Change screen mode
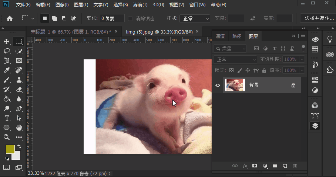336x177 pixels. [x=19, y=167]
